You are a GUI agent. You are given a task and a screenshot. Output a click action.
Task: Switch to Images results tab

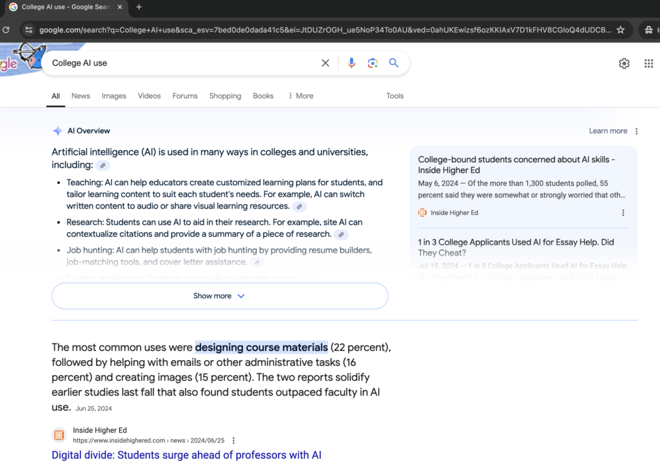click(x=113, y=96)
